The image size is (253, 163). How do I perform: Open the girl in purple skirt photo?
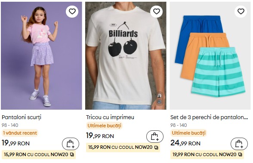click(x=41, y=55)
